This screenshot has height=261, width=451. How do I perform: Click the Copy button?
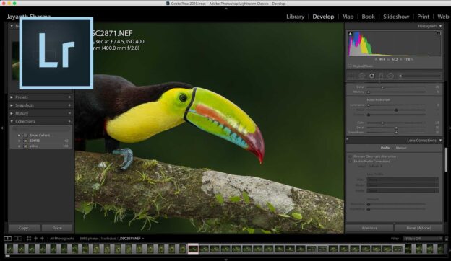24,228
